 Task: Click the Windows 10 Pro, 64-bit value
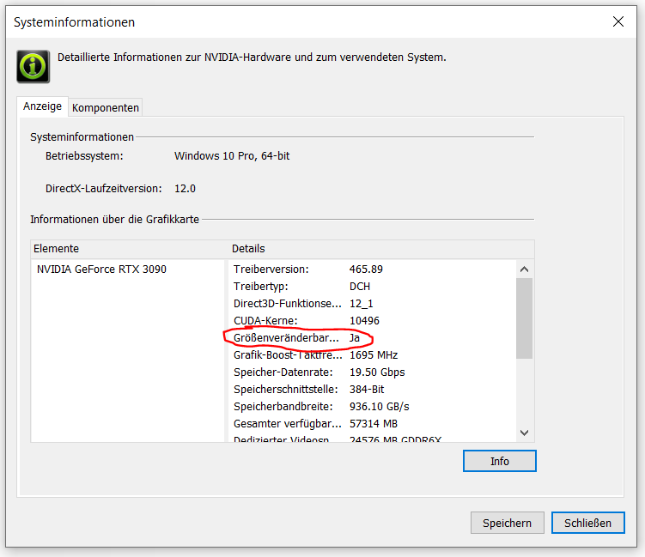232,156
